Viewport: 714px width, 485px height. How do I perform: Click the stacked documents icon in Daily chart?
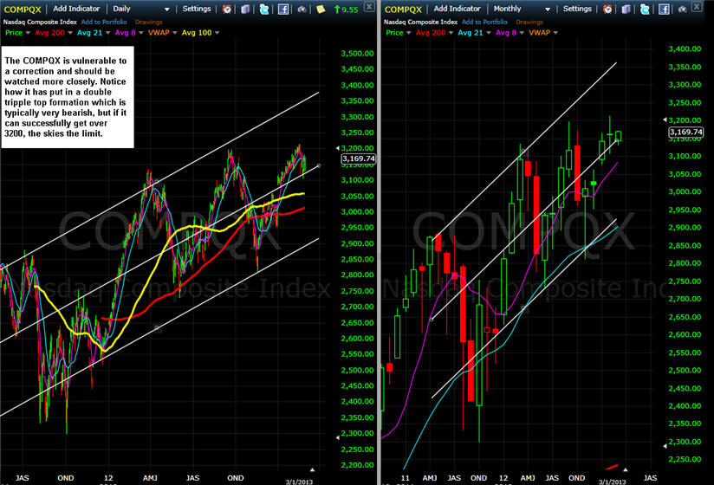click(x=245, y=10)
